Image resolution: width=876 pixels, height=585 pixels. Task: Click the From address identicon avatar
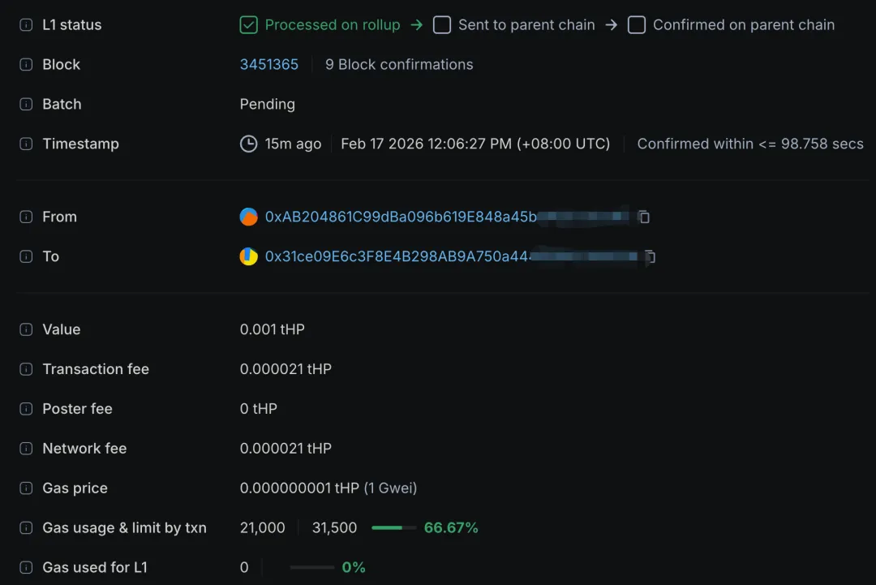click(249, 217)
